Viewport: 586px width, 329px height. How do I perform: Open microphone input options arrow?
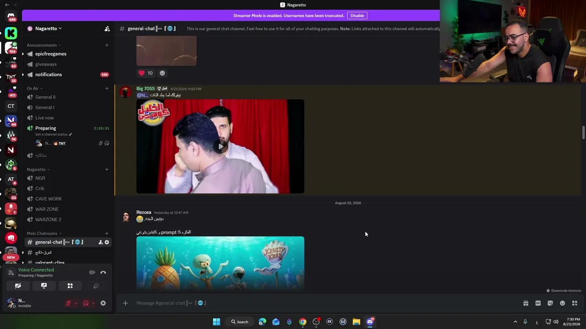(x=76, y=303)
